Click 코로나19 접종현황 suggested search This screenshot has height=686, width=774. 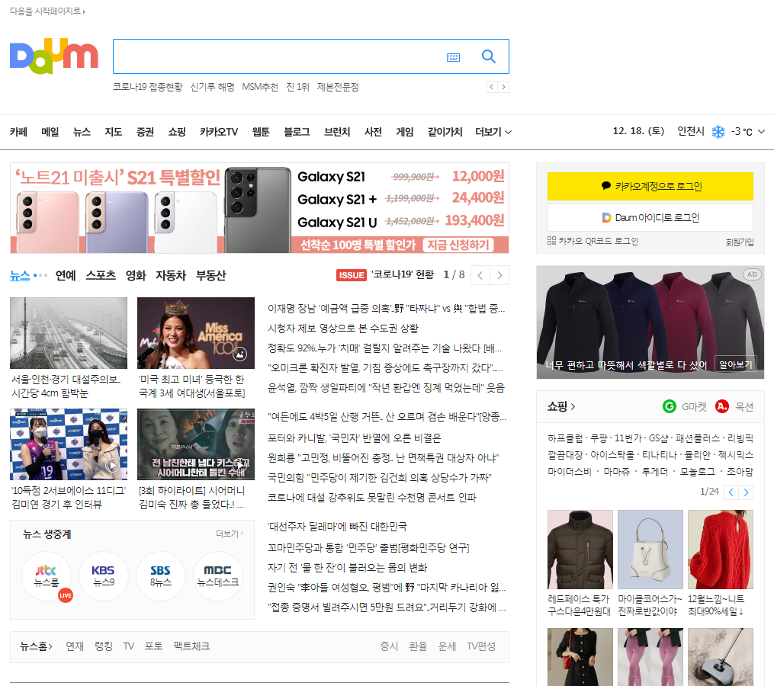pos(148,87)
